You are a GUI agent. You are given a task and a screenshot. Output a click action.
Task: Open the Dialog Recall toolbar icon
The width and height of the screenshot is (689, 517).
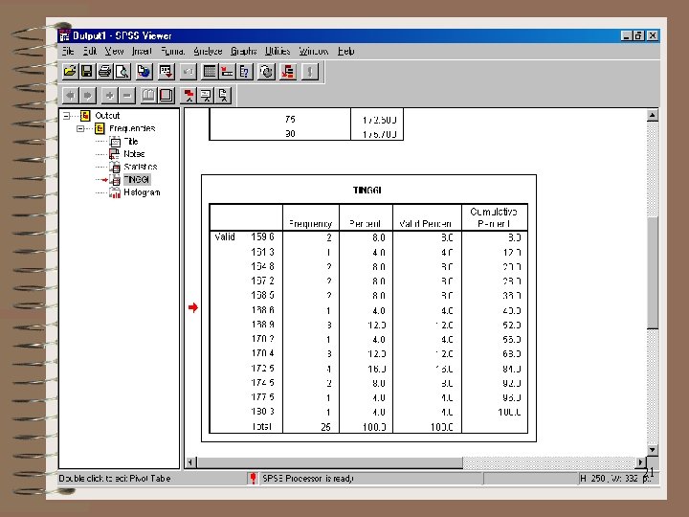pyautogui.click(x=167, y=71)
